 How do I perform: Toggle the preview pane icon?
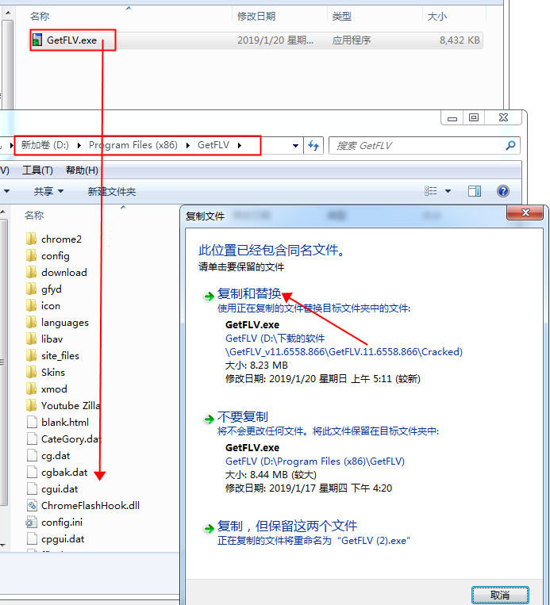tap(475, 191)
